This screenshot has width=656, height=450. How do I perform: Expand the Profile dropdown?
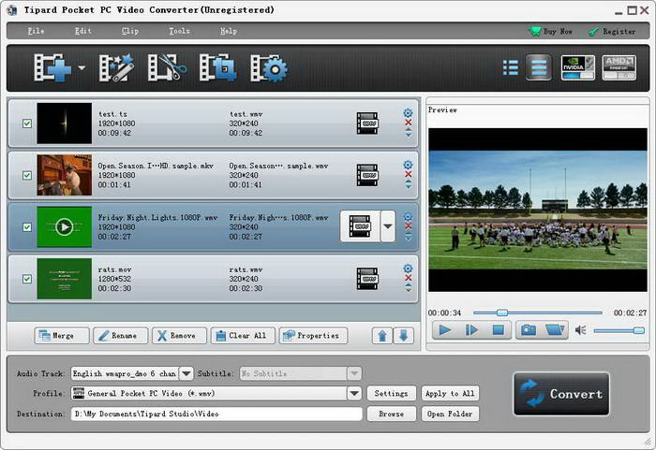coord(354,393)
